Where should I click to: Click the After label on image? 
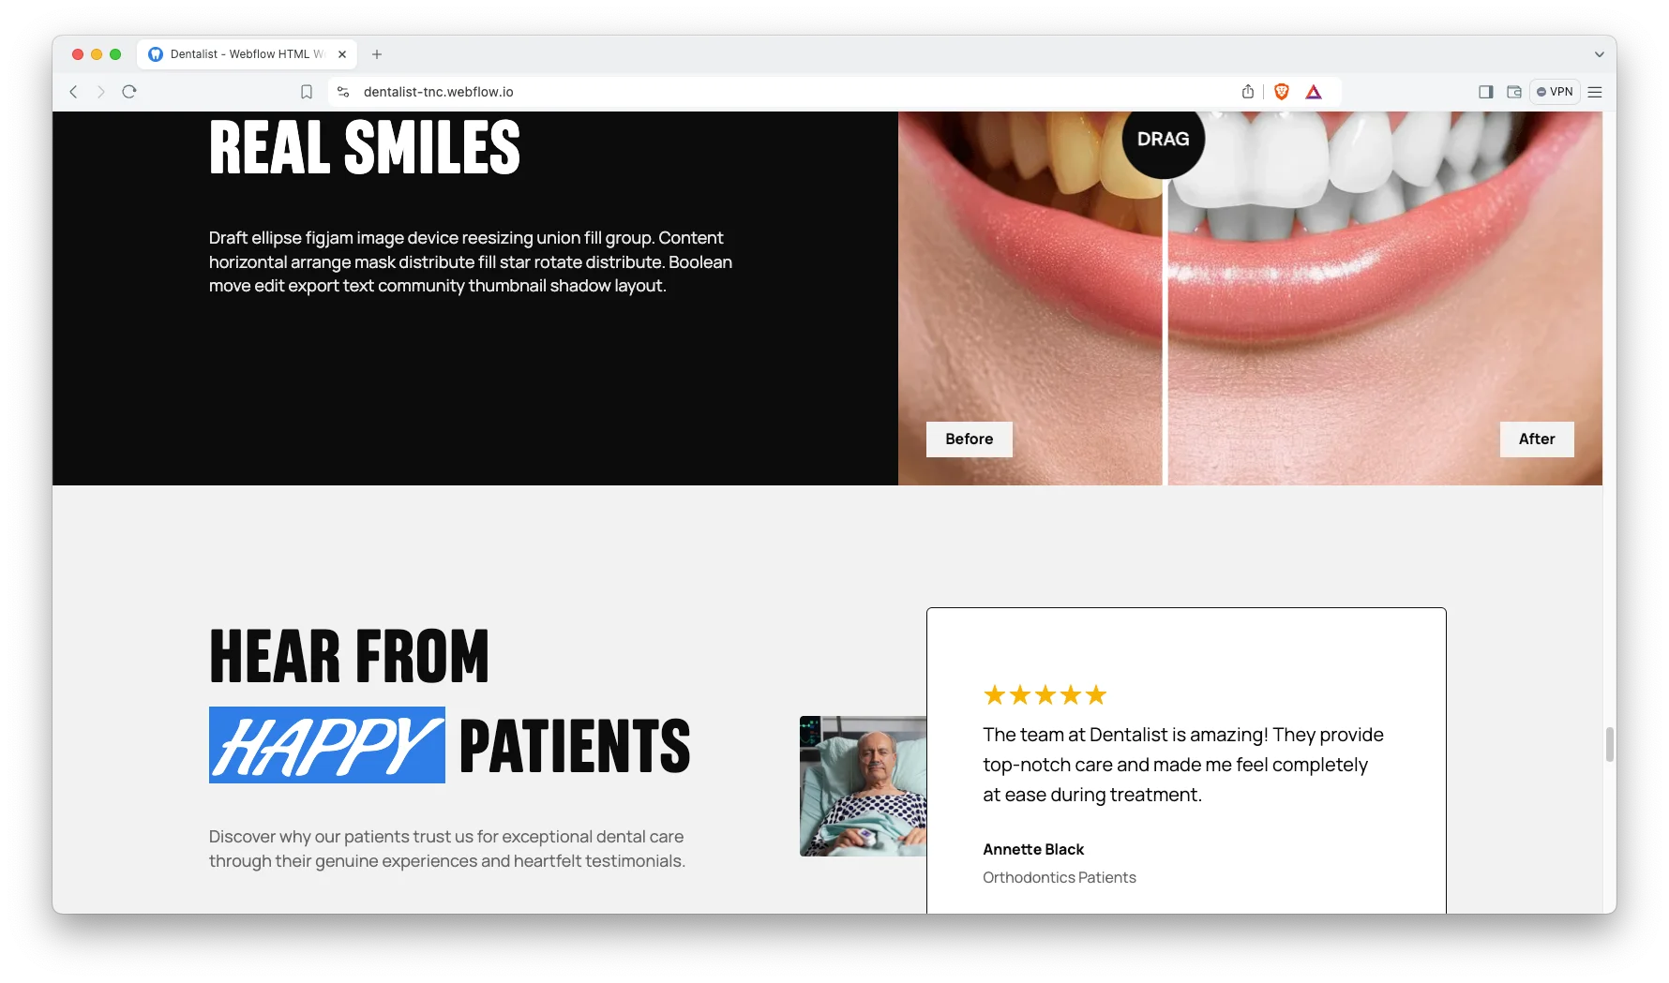pos(1537,439)
